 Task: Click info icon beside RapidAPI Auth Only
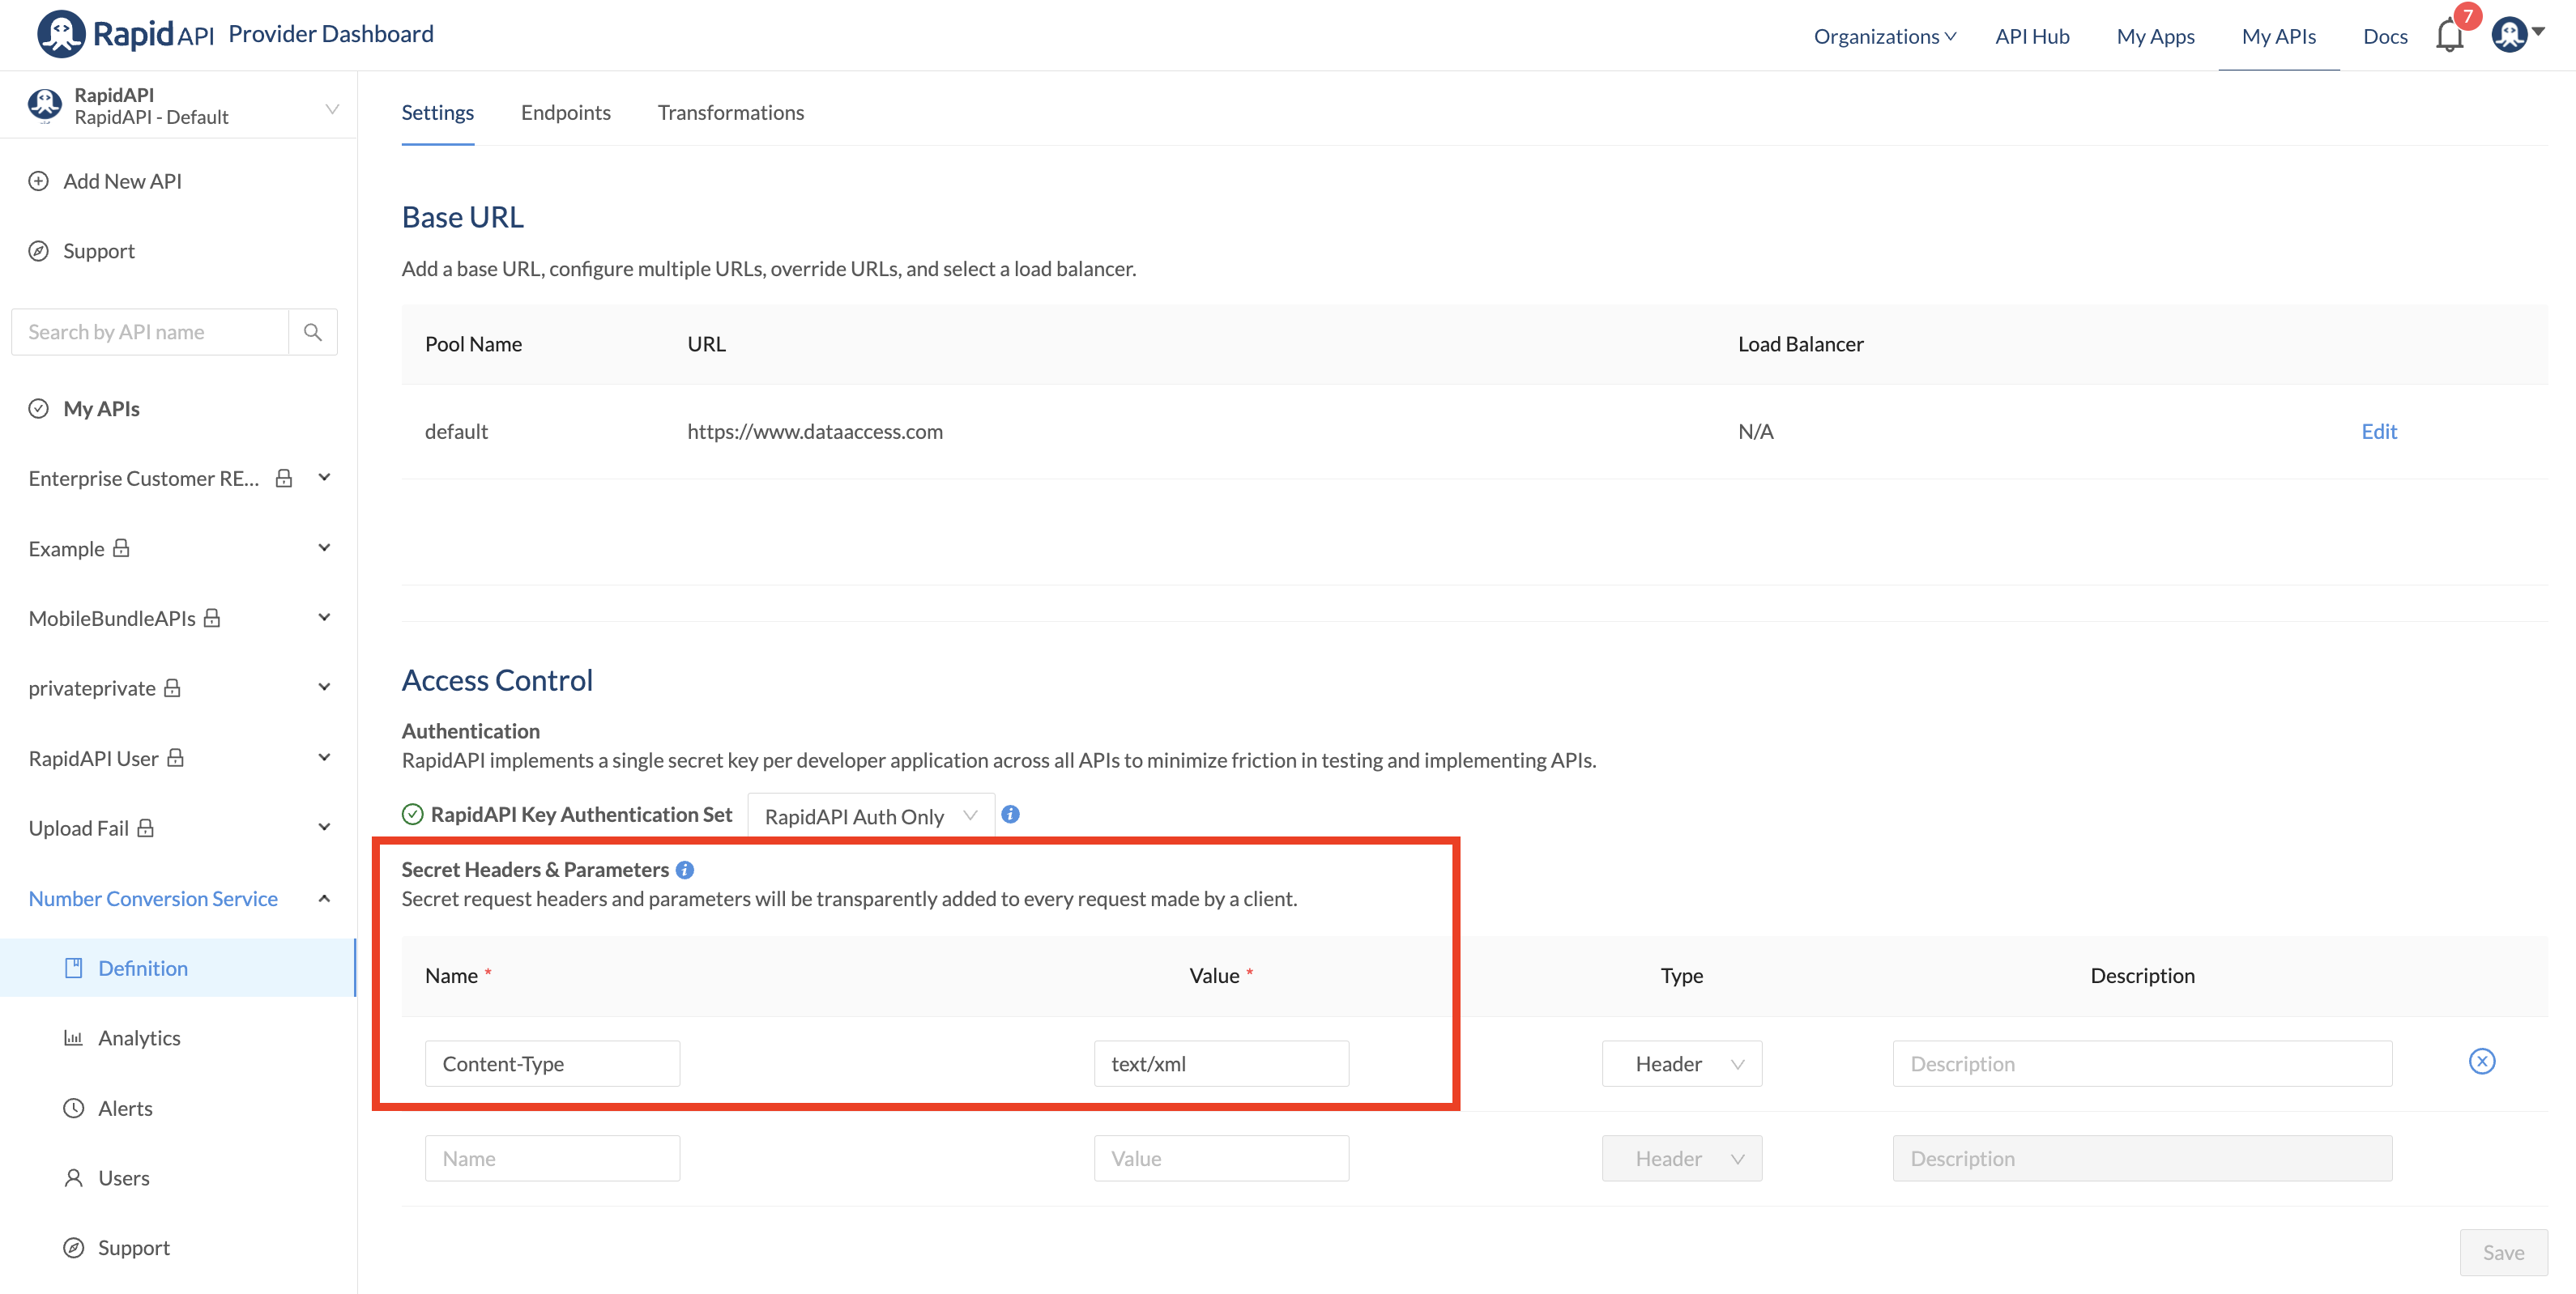point(1010,814)
